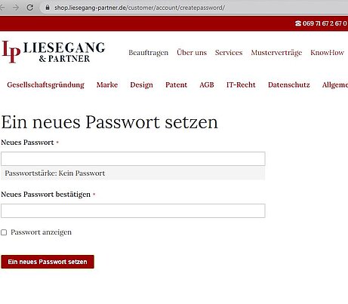The height and width of the screenshot is (304, 348).
Task: Open the IT-Recht category
Action: click(241, 84)
